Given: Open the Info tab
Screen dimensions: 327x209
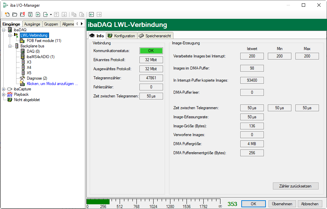Looking at the screenshot, I should coord(97,36).
